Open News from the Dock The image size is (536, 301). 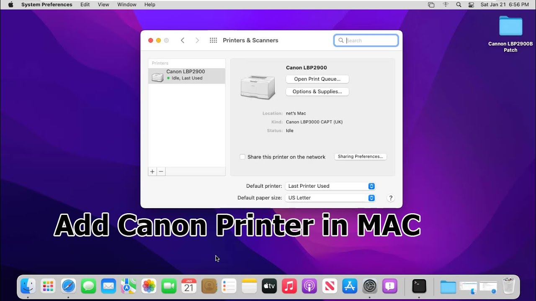coord(330,286)
